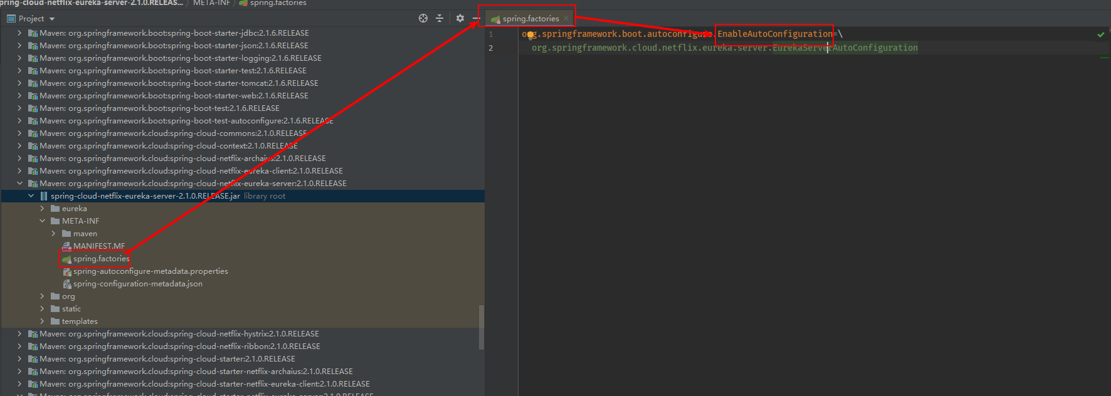Click the jar archive icon of eureka-server
The image size is (1111, 396).
[x=44, y=196]
